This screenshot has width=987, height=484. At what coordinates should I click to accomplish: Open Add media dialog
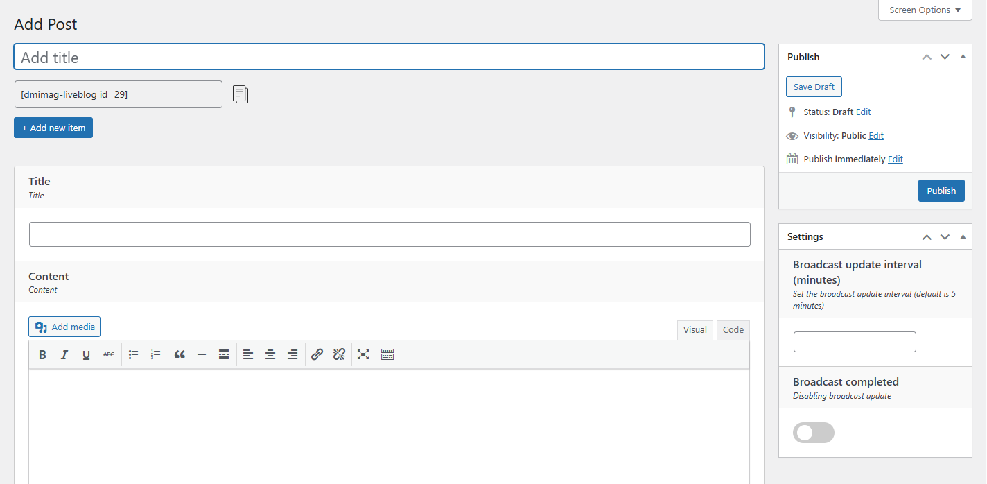point(64,327)
